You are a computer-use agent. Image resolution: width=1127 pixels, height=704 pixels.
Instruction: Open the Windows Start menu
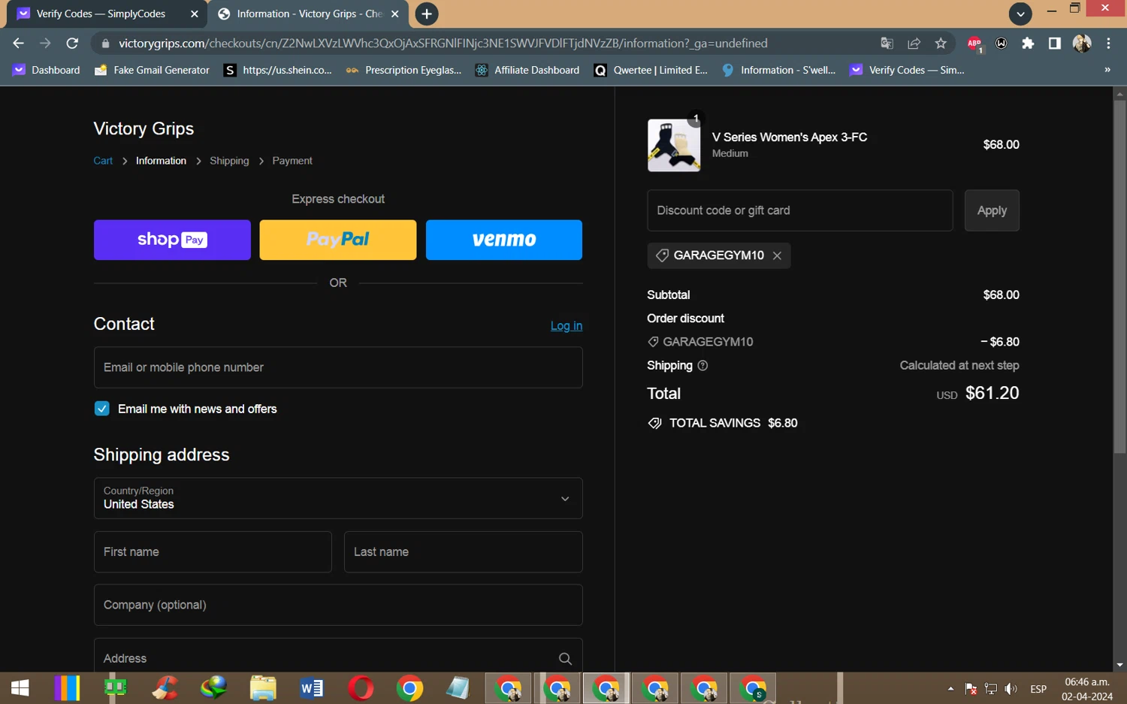click(20, 687)
